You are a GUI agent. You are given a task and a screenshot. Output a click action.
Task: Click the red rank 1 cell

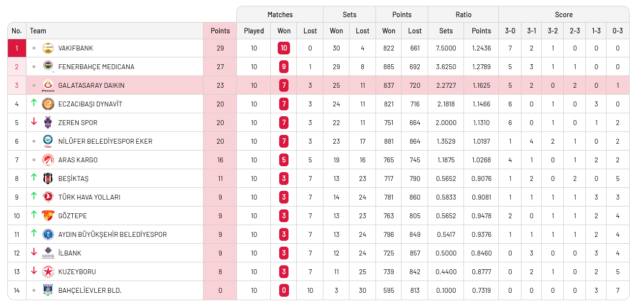[17, 48]
